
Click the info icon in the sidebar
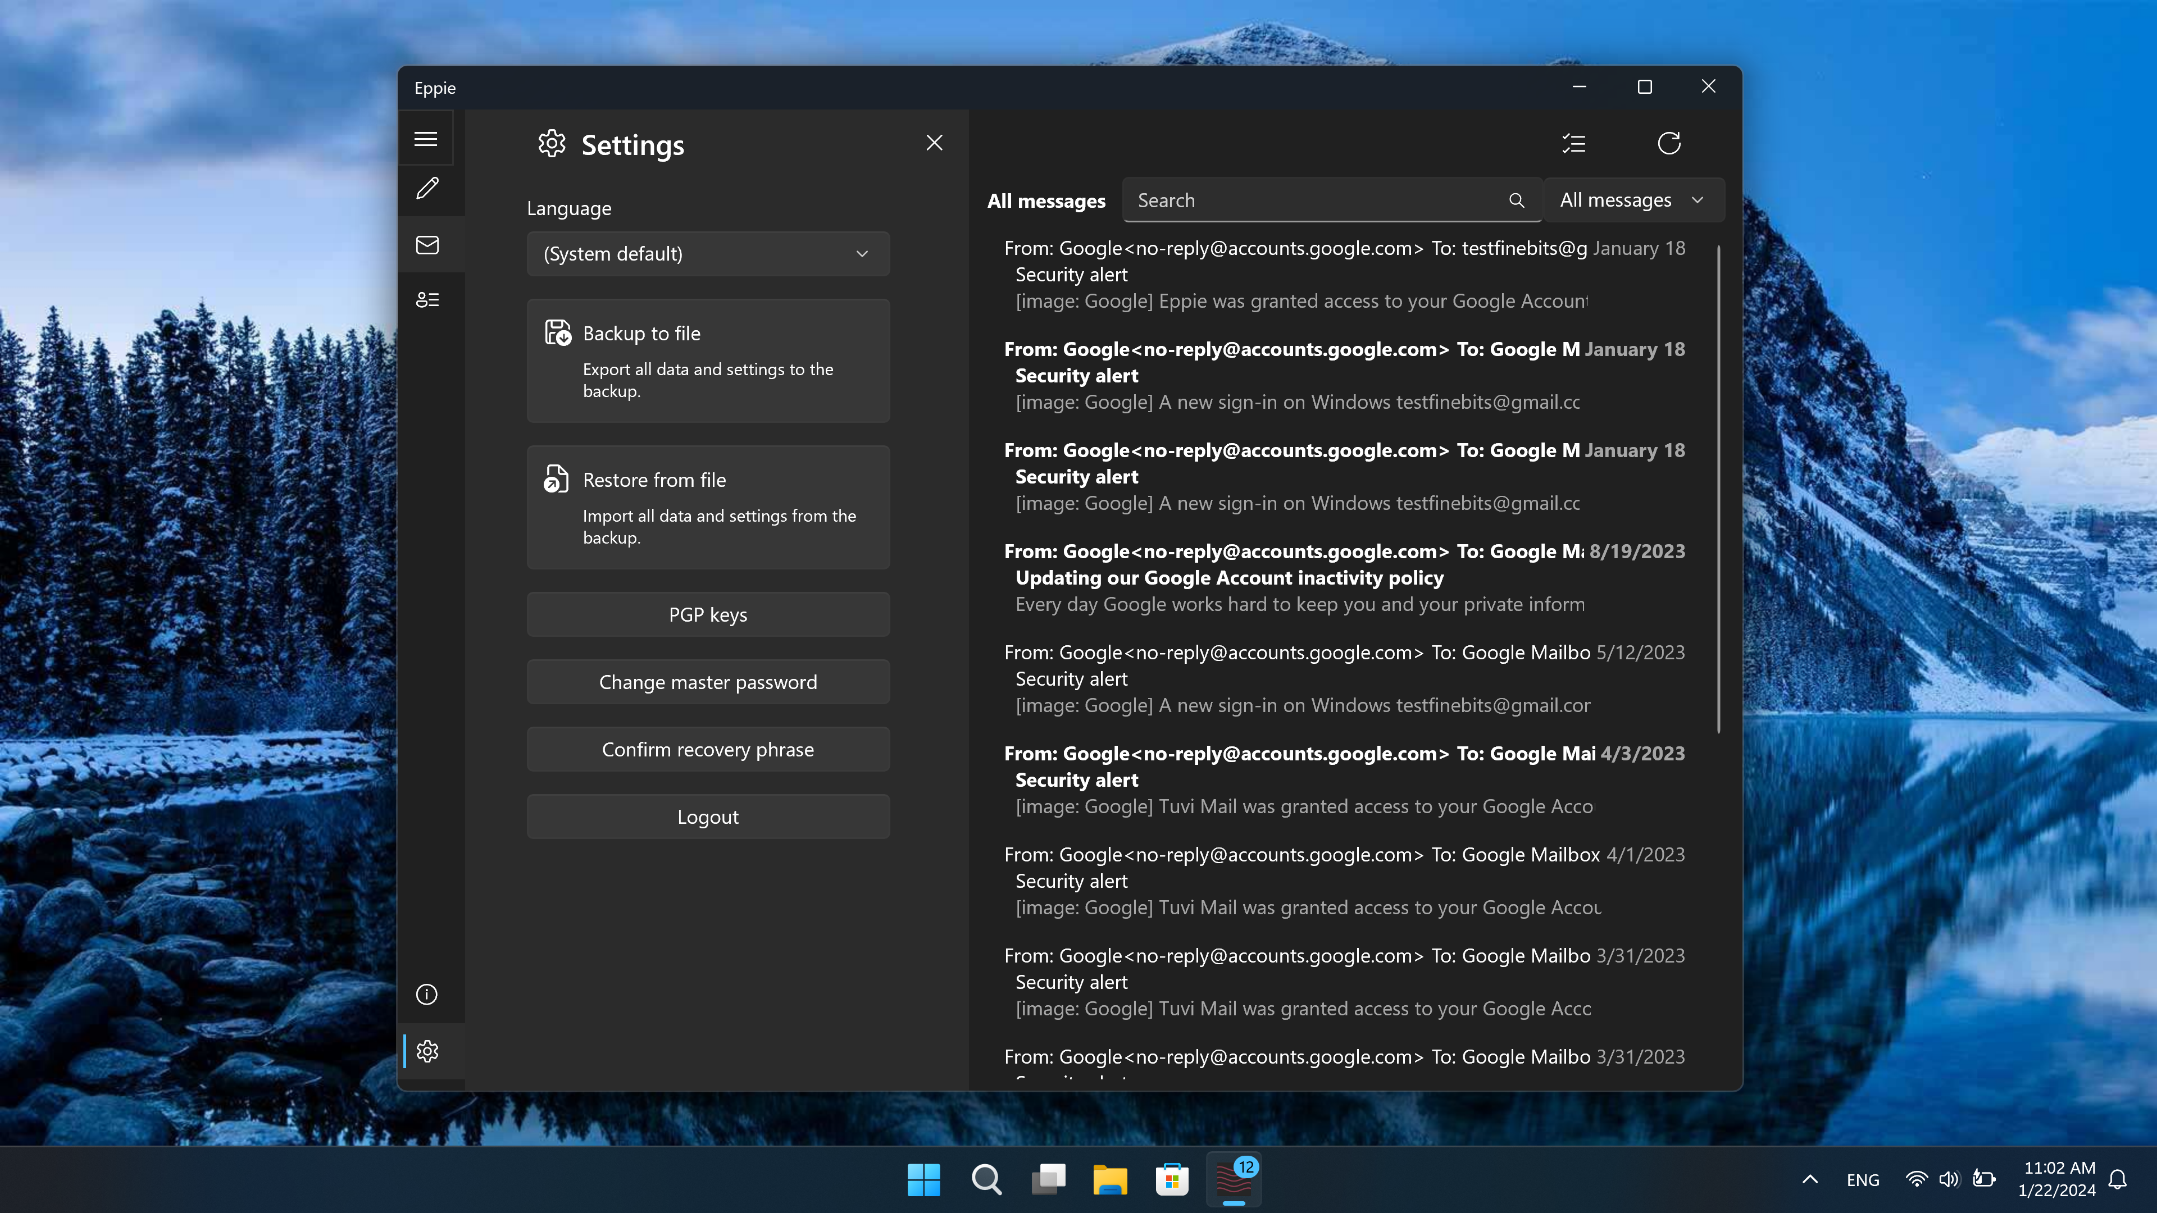(x=426, y=993)
